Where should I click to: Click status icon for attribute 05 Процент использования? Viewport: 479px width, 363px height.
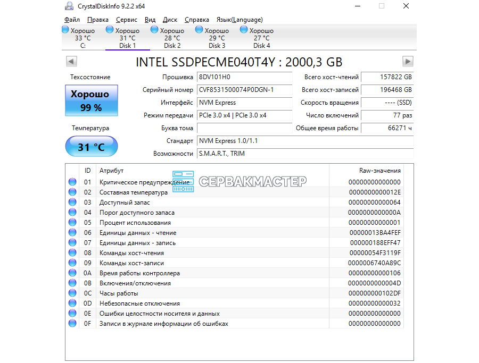click(72, 222)
